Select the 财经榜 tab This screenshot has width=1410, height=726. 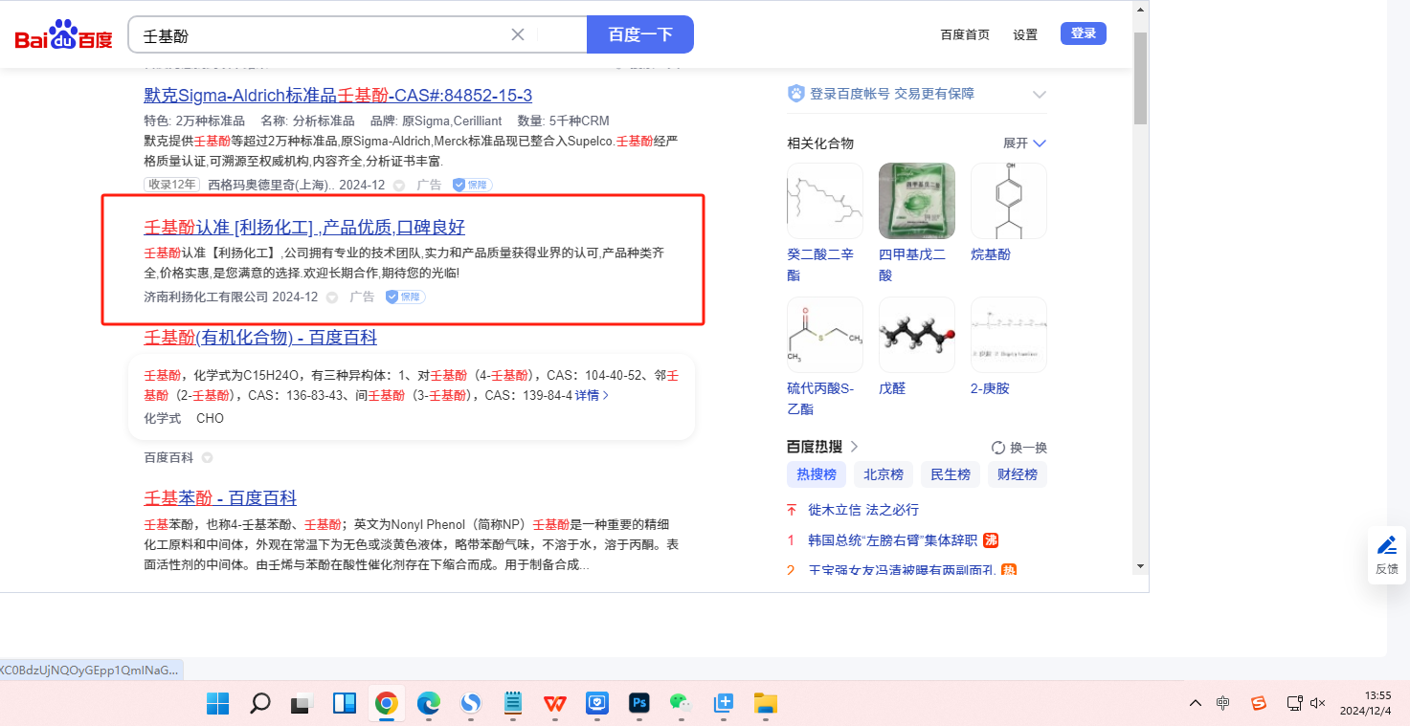(1017, 474)
